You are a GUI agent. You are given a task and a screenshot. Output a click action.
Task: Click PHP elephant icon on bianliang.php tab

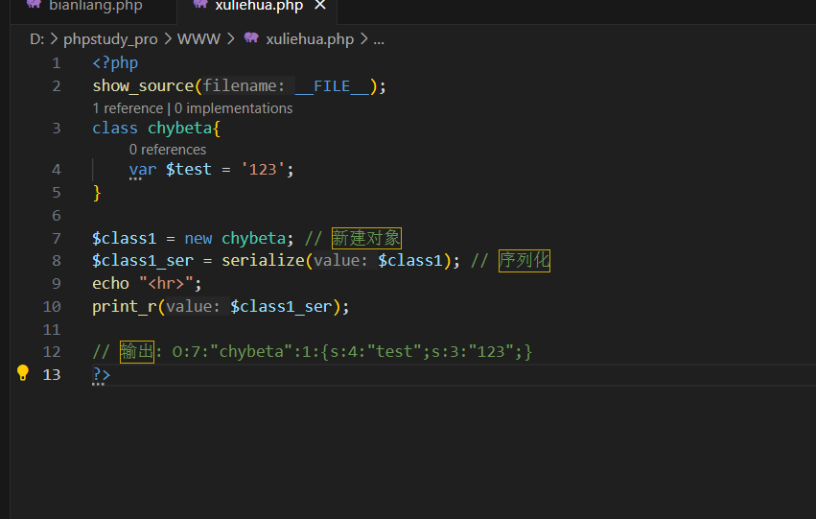point(34,5)
